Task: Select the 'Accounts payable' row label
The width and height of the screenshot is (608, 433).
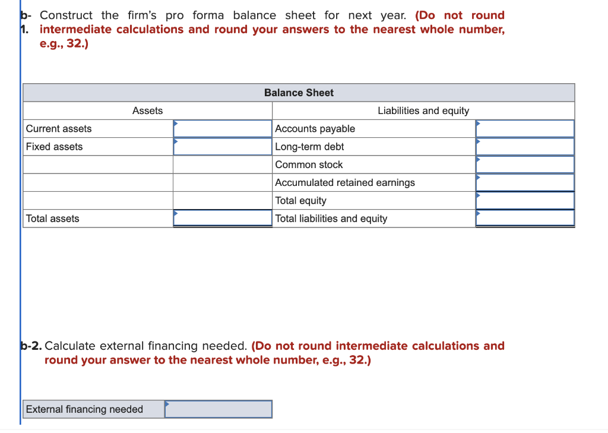Action: (315, 129)
